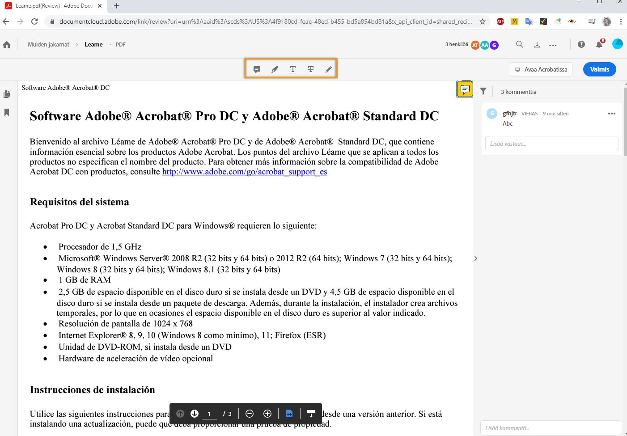Image resolution: width=627 pixels, height=436 pixels.
Task: Open search magnifier in document header
Action: click(x=519, y=44)
